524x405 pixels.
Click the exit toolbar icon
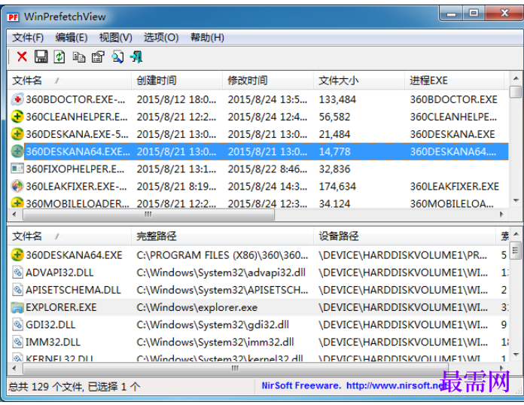137,57
